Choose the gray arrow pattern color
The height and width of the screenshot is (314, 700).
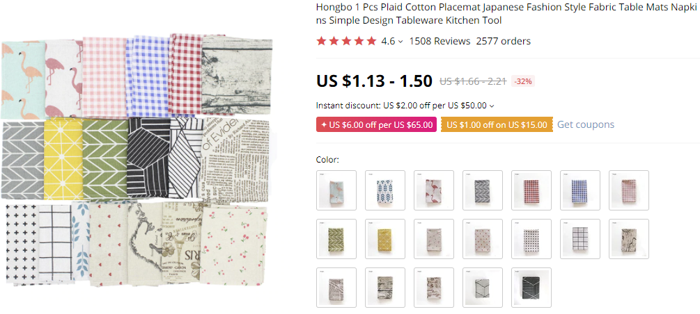483,190
